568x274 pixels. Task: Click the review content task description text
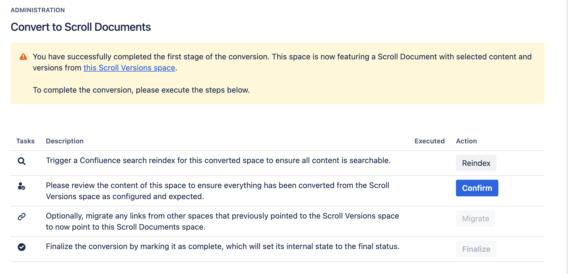217,191
